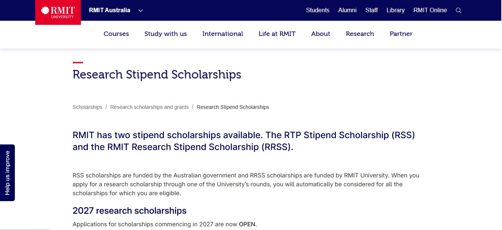
Task: Open the International menu
Action: (223, 34)
